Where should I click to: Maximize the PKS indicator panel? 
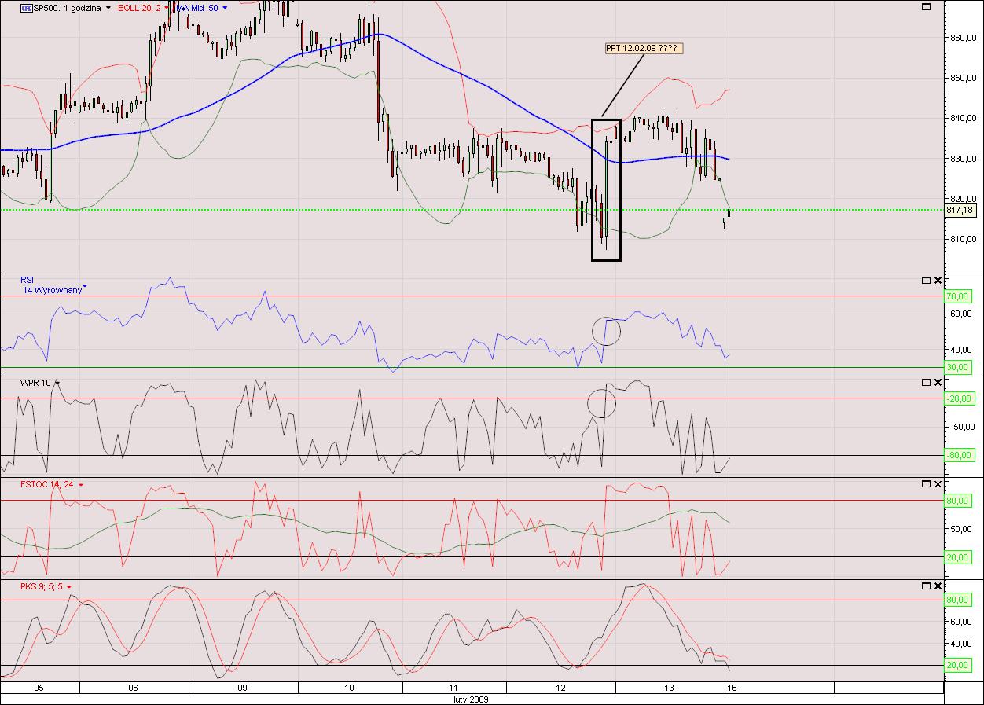tap(926, 586)
